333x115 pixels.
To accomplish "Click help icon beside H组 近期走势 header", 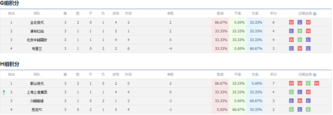I will [x=314, y=75].
